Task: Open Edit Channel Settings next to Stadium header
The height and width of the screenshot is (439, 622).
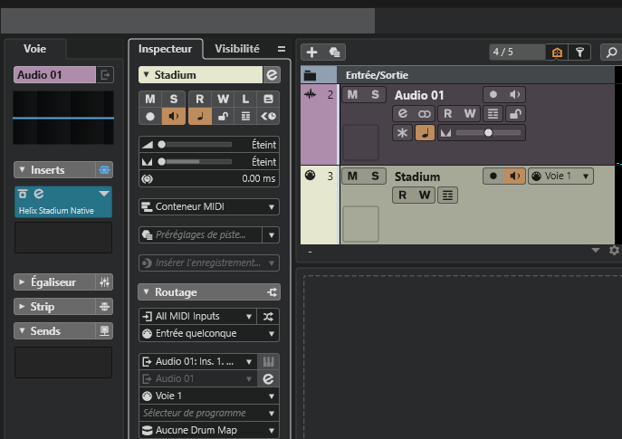Action: tap(272, 75)
